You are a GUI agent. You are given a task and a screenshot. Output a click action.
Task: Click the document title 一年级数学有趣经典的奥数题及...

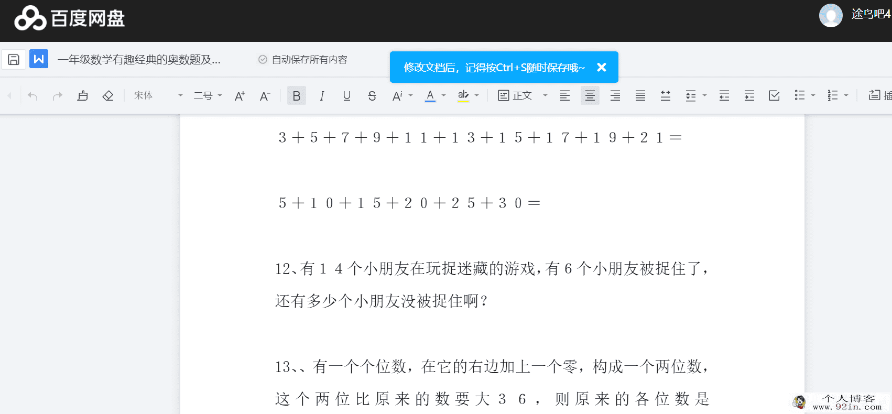click(x=139, y=60)
